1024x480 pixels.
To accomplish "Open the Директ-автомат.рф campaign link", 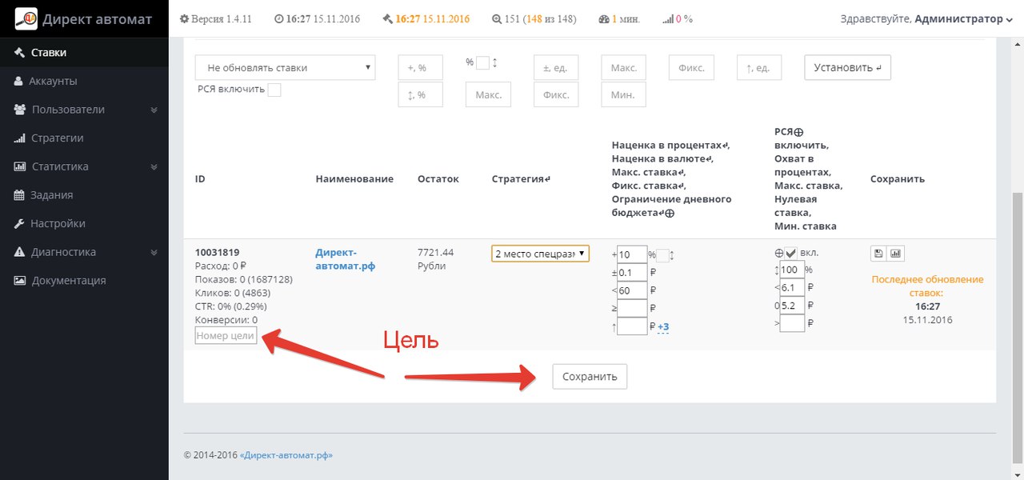I will (346, 259).
